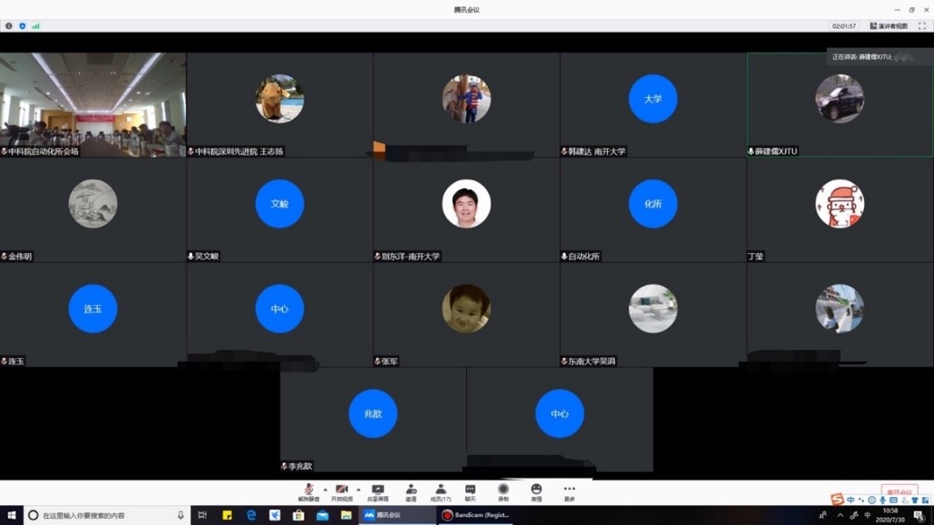
Task: Unmute the microphone in the meeting toolbar
Action: (x=308, y=492)
